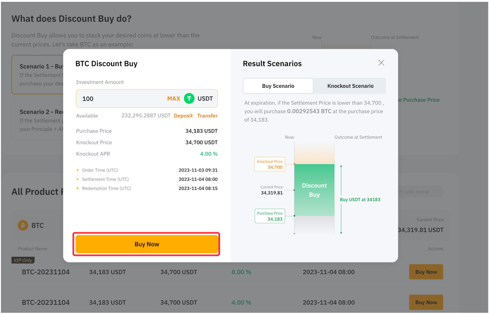Focus the Investment Amount input field
489x314 pixels.
(x=120, y=99)
